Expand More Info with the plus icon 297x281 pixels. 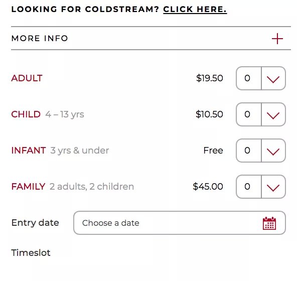(277, 39)
